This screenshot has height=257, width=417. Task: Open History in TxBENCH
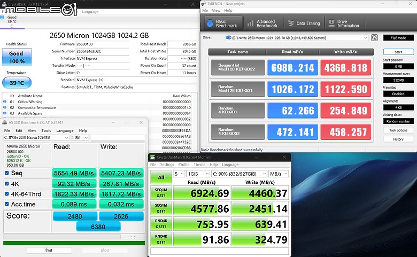click(x=398, y=139)
